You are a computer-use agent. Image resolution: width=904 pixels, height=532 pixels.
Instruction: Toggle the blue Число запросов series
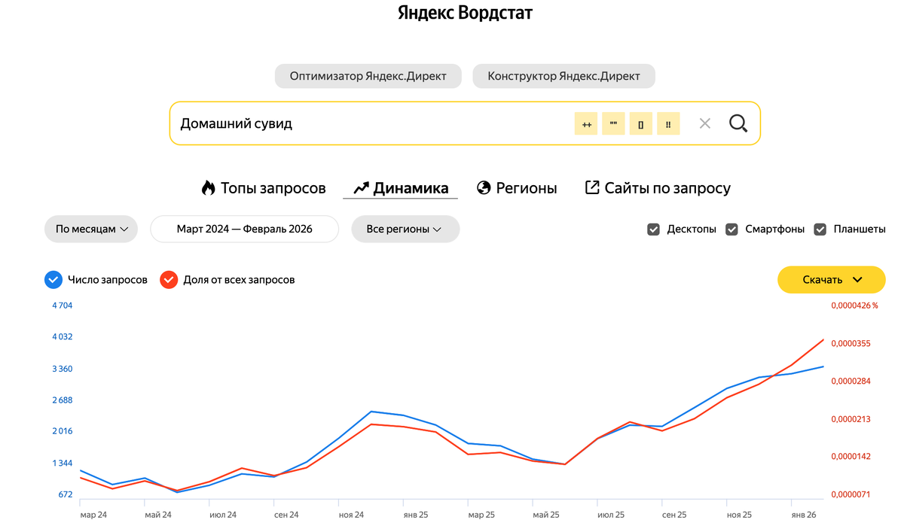pos(53,280)
